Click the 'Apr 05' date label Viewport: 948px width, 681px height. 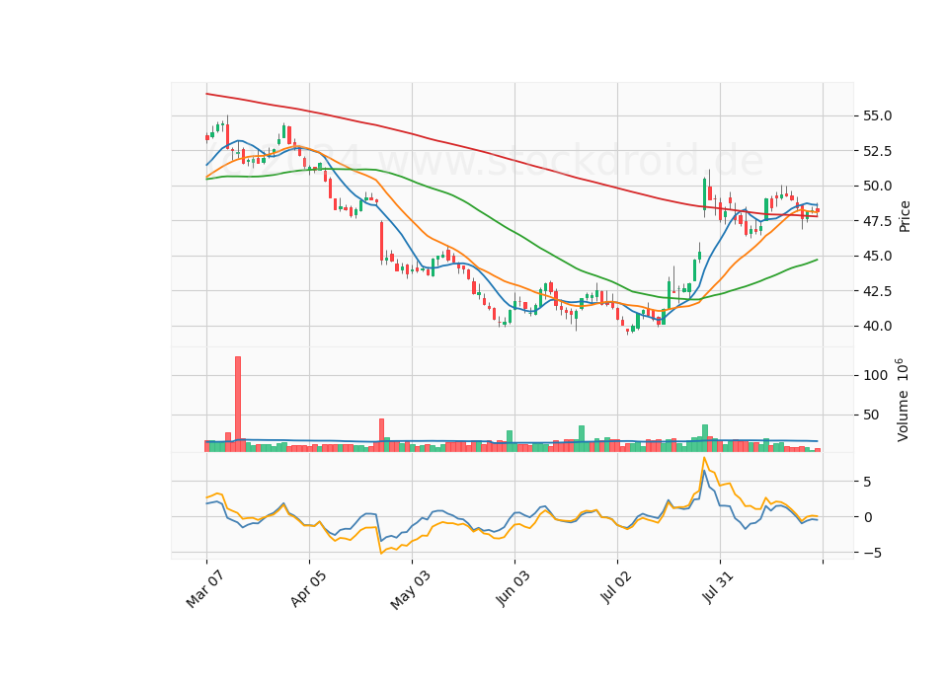click(x=308, y=588)
